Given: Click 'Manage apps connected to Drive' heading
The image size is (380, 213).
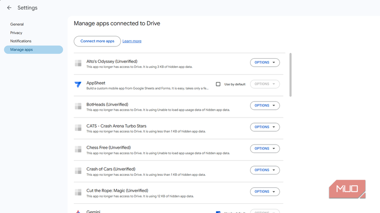Looking at the screenshot, I should [x=117, y=23].
